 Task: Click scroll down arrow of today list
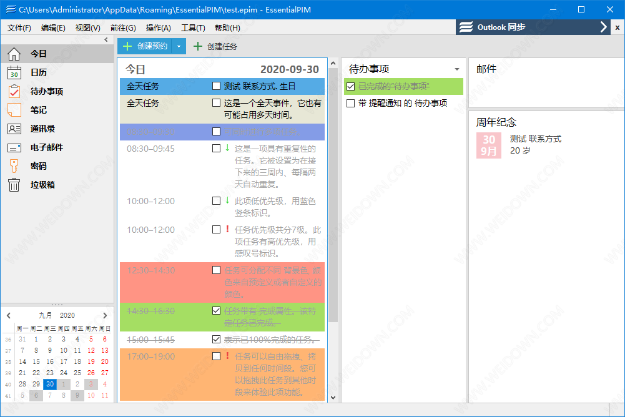[x=333, y=397]
